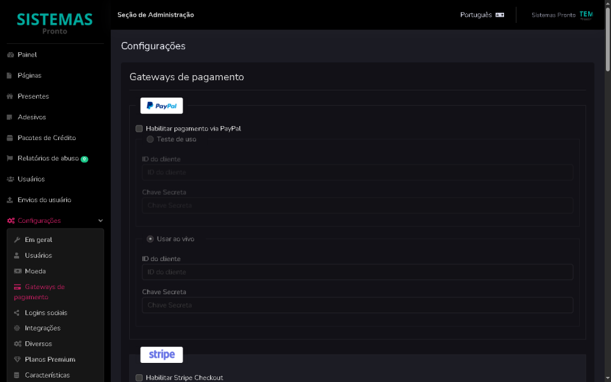Open the Painel section in the sidebar
The height and width of the screenshot is (382, 611).
[26, 55]
